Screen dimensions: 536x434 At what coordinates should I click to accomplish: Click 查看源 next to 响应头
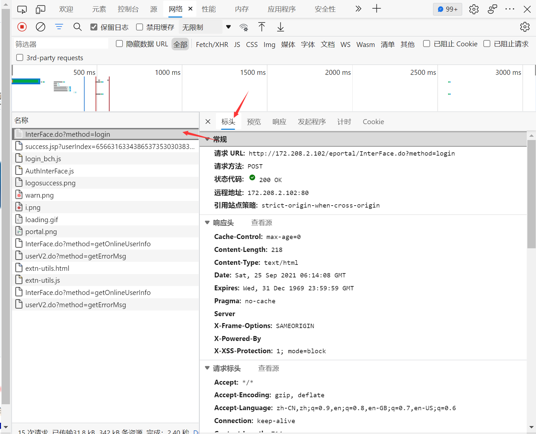pos(261,222)
